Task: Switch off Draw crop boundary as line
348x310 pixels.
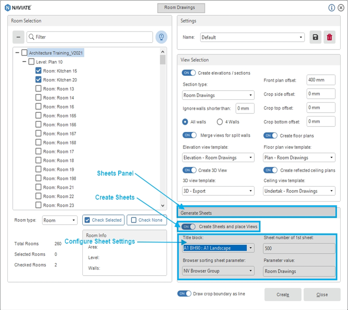Action: click(x=184, y=294)
